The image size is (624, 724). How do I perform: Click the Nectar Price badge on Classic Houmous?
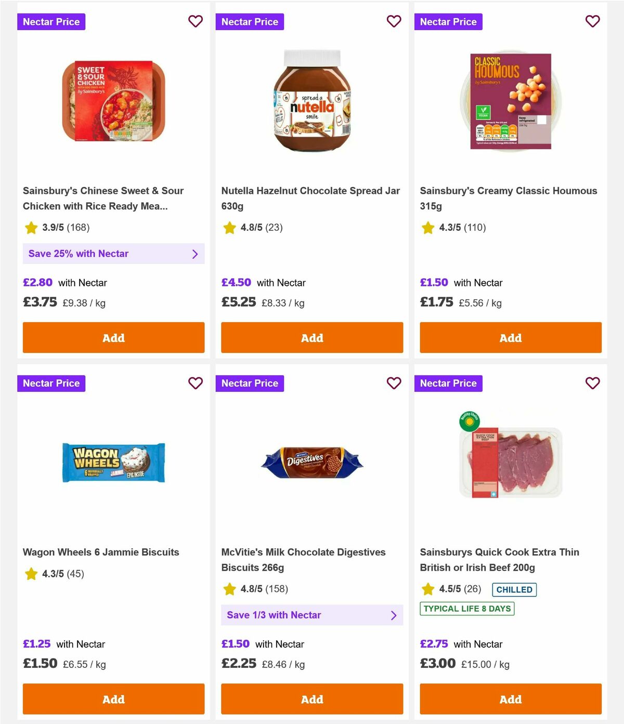(x=448, y=21)
